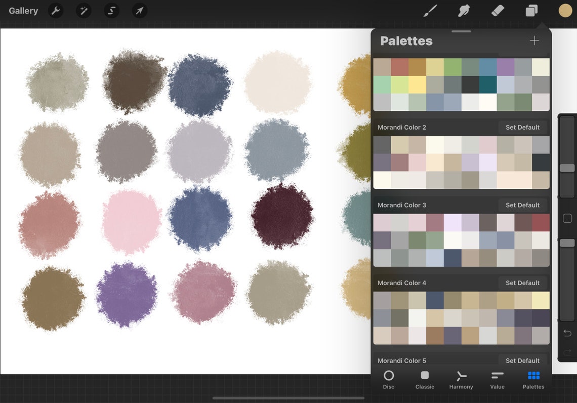Image resolution: width=577 pixels, height=403 pixels.
Task: Open the Smudge tool
Action: (464, 10)
